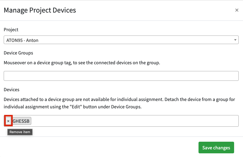Select the GHESSB device tag label
Viewport: 243px width, 157px height.
click(x=21, y=121)
